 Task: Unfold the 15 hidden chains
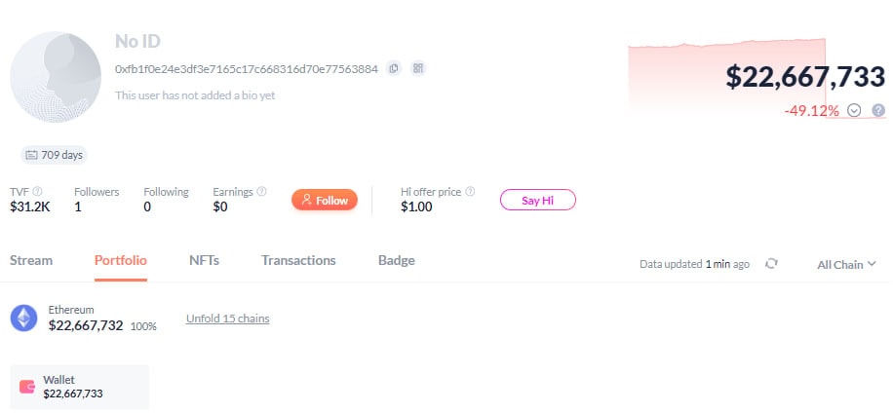tap(227, 319)
